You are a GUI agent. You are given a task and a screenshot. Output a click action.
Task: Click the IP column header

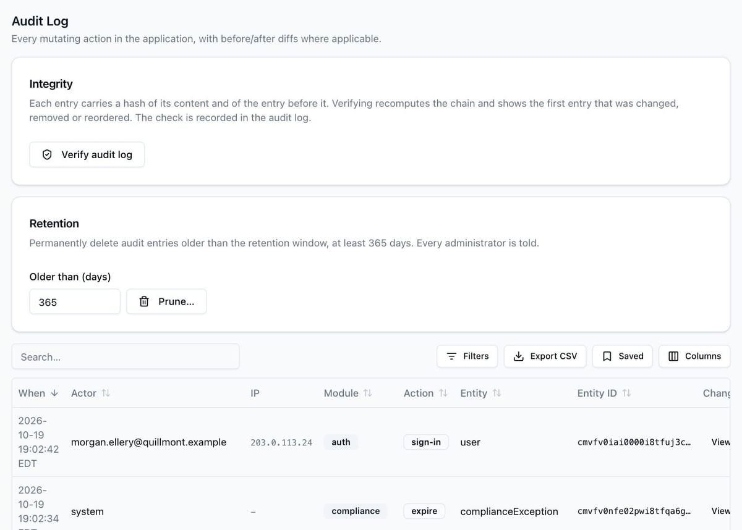click(255, 393)
